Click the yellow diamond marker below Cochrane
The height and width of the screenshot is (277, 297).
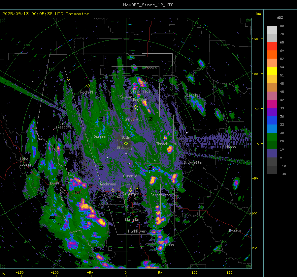pyautogui.click(x=113, y=190)
